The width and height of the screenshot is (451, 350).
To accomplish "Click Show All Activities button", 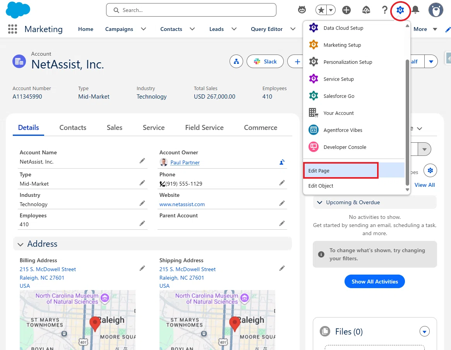I will pyautogui.click(x=374, y=282).
